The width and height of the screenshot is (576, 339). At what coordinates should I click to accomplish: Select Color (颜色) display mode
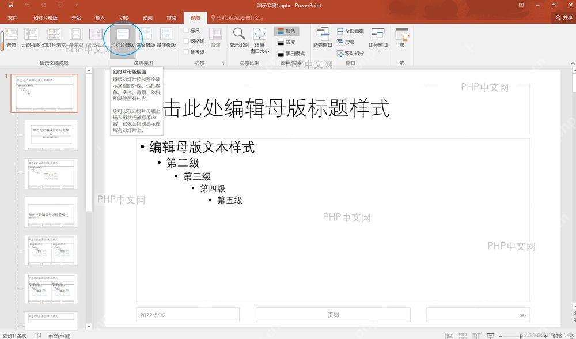pyautogui.click(x=286, y=31)
